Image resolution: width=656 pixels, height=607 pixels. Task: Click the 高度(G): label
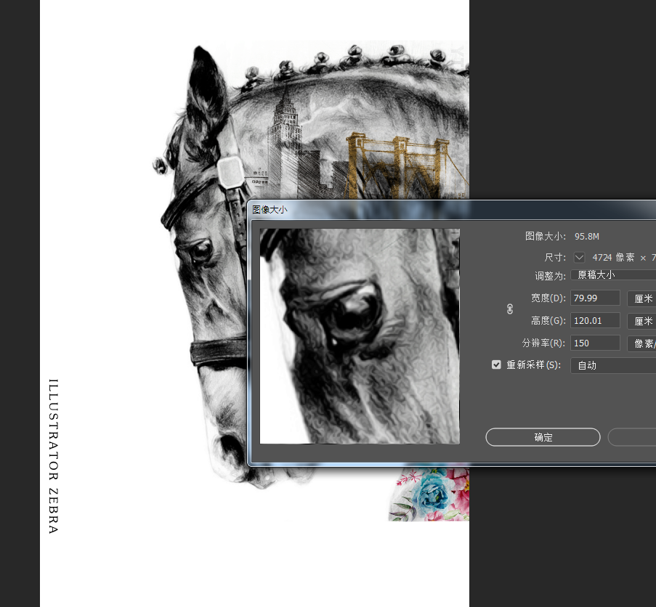coord(548,321)
